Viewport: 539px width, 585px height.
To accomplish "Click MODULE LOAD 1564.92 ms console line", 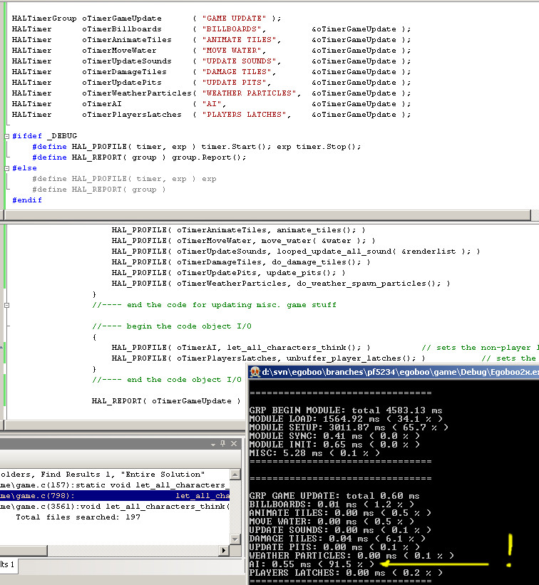I will [346, 419].
